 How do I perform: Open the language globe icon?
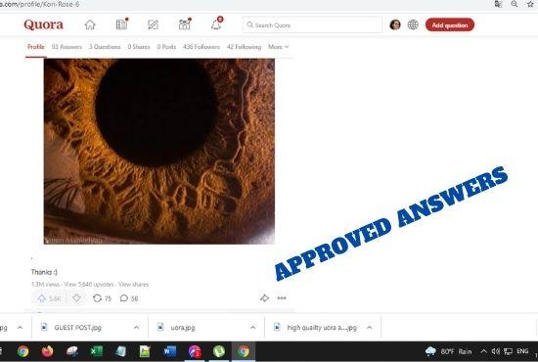413,24
